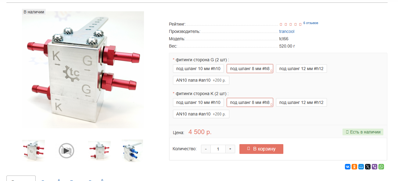The image size is (398, 181).
Task: Decrease quantity with the minus button
Action: (206, 149)
